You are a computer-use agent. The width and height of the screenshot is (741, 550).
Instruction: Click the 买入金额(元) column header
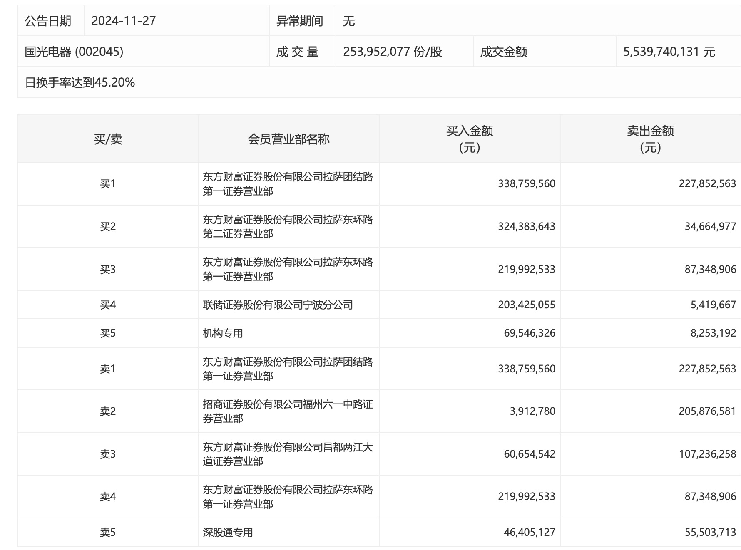tap(470, 139)
